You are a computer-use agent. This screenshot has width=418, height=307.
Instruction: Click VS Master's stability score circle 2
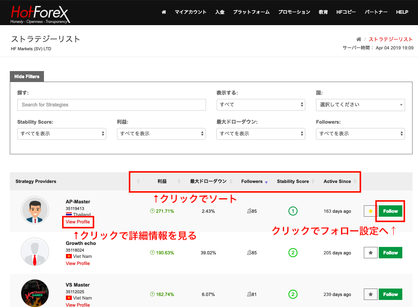tap(293, 294)
